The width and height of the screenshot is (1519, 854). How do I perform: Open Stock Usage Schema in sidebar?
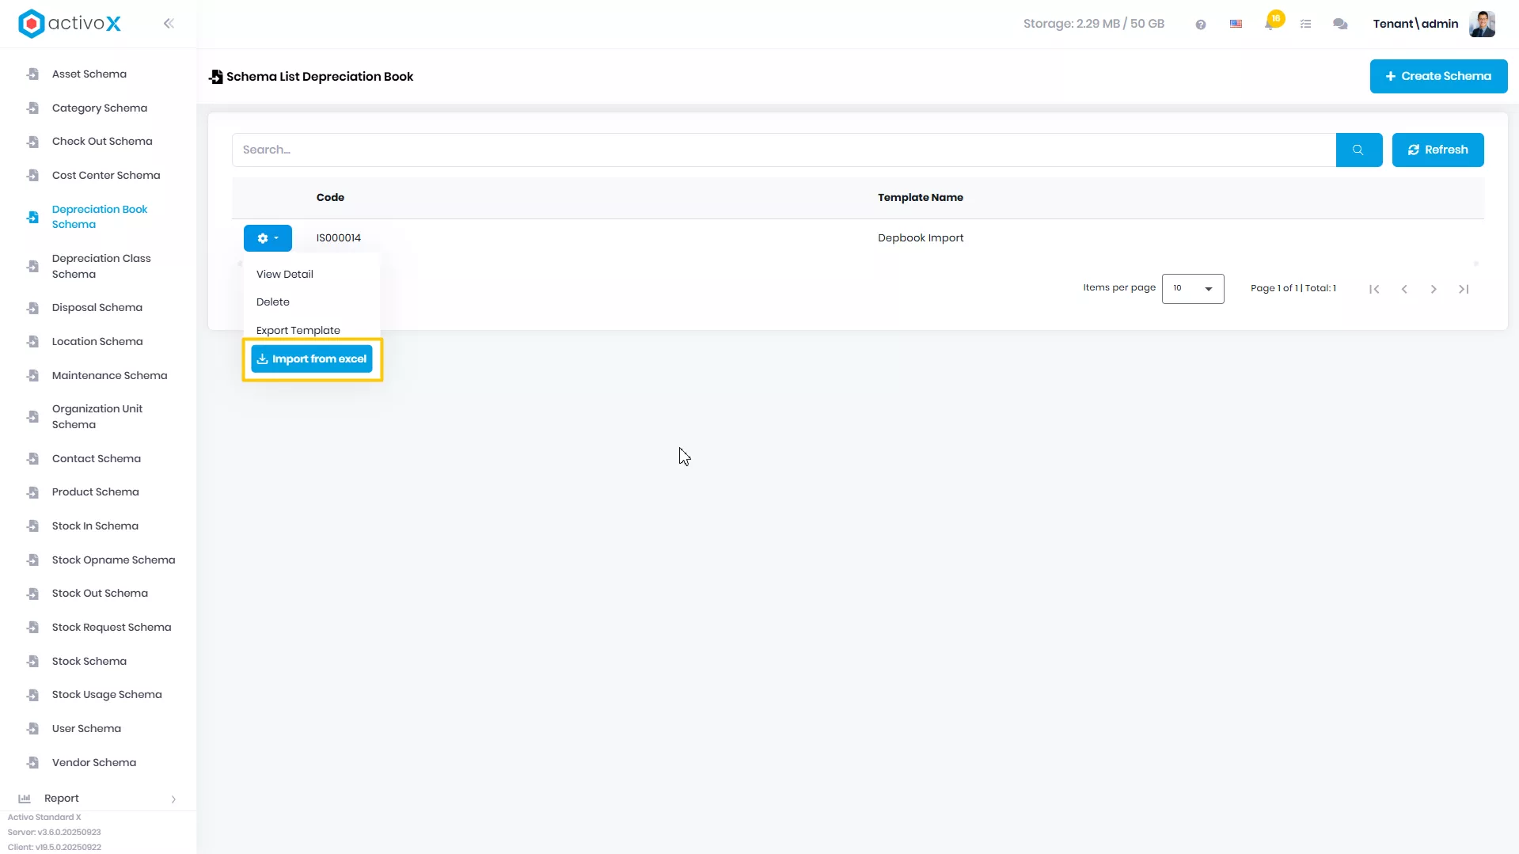(x=107, y=695)
